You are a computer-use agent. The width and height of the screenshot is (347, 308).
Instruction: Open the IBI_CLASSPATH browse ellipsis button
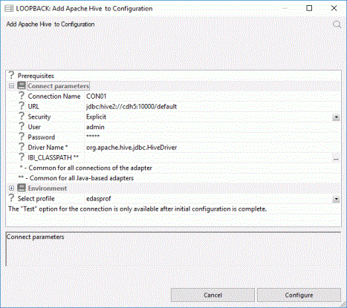336,159
